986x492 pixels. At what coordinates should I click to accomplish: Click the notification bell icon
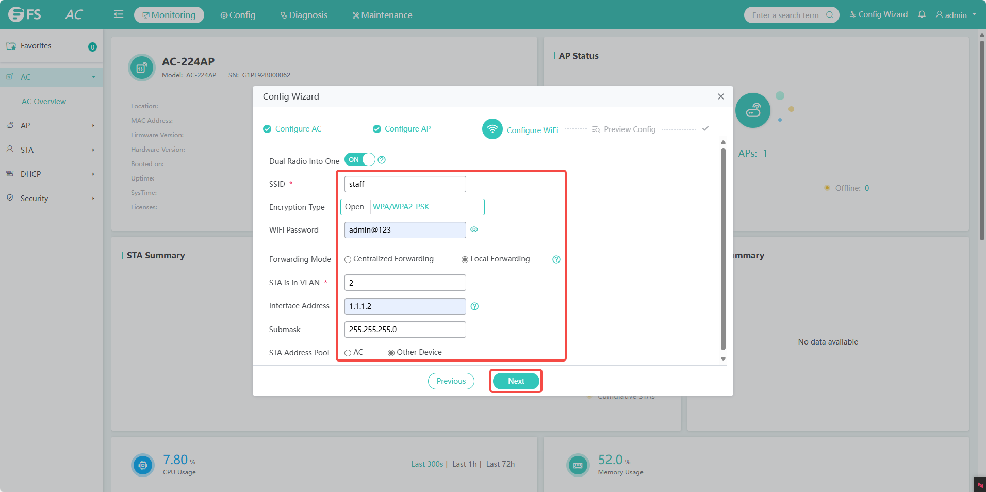click(922, 14)
